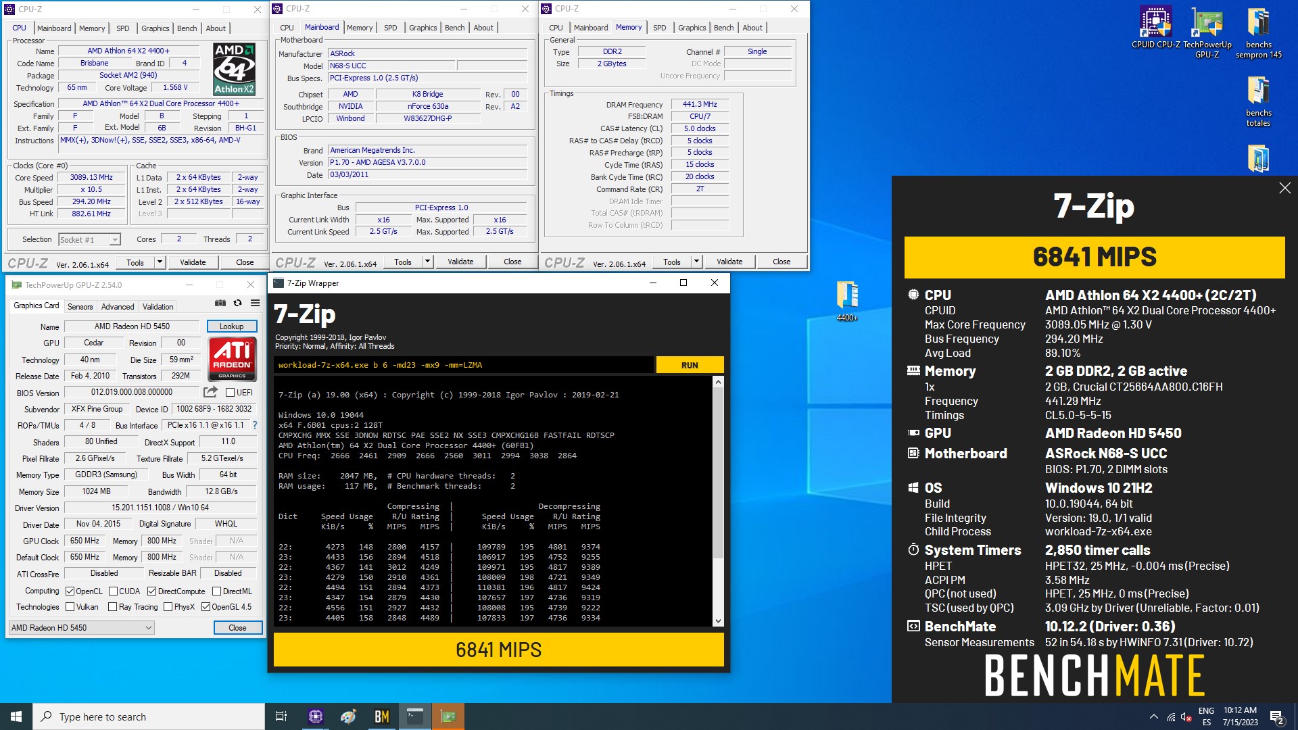Open the taskbar clock showing 10:12 AM
Image resolution: width=1298 pixels, height=730 pixels.
coord(1240,716)
